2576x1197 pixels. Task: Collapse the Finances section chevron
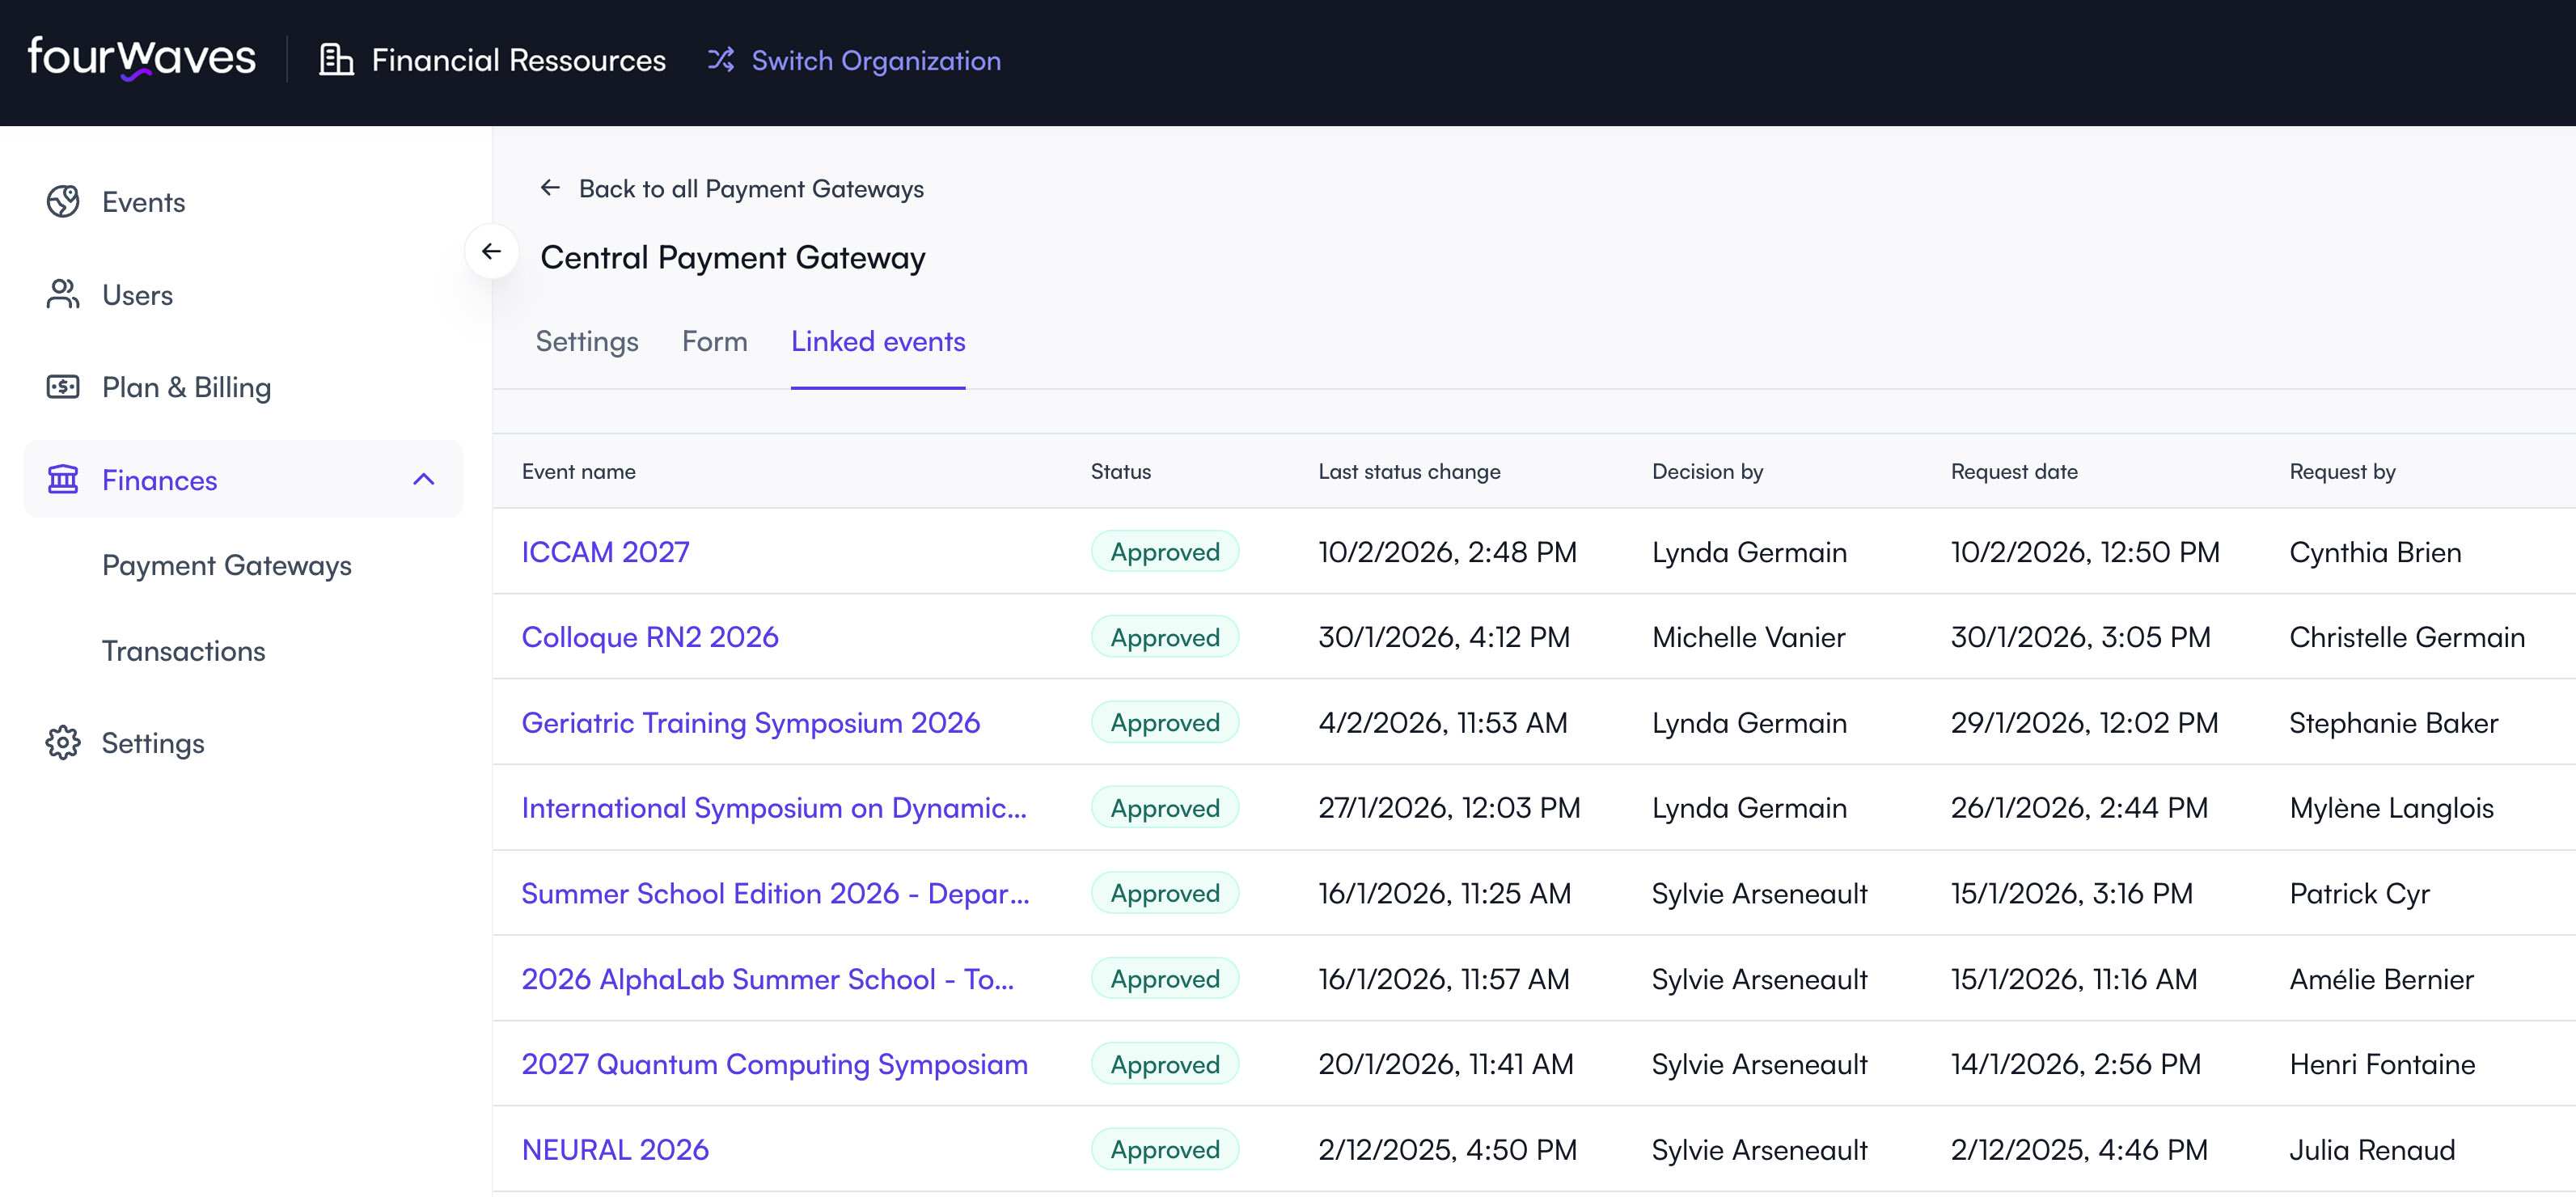tap(424, 479)
